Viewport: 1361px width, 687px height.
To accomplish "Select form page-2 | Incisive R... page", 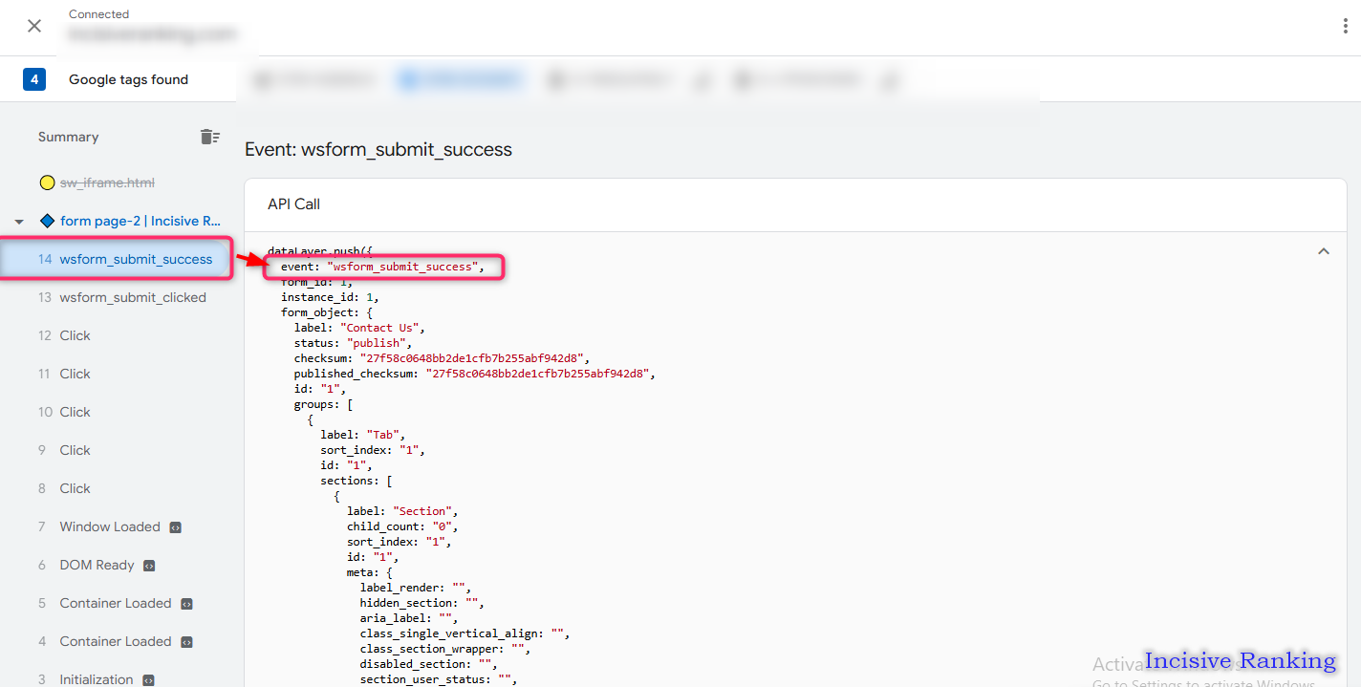I will click(142, 221).
